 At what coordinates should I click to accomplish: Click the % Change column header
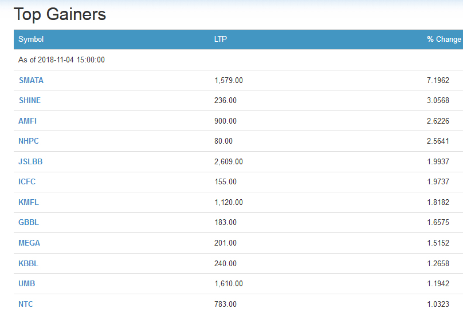[x=444, y=40]
